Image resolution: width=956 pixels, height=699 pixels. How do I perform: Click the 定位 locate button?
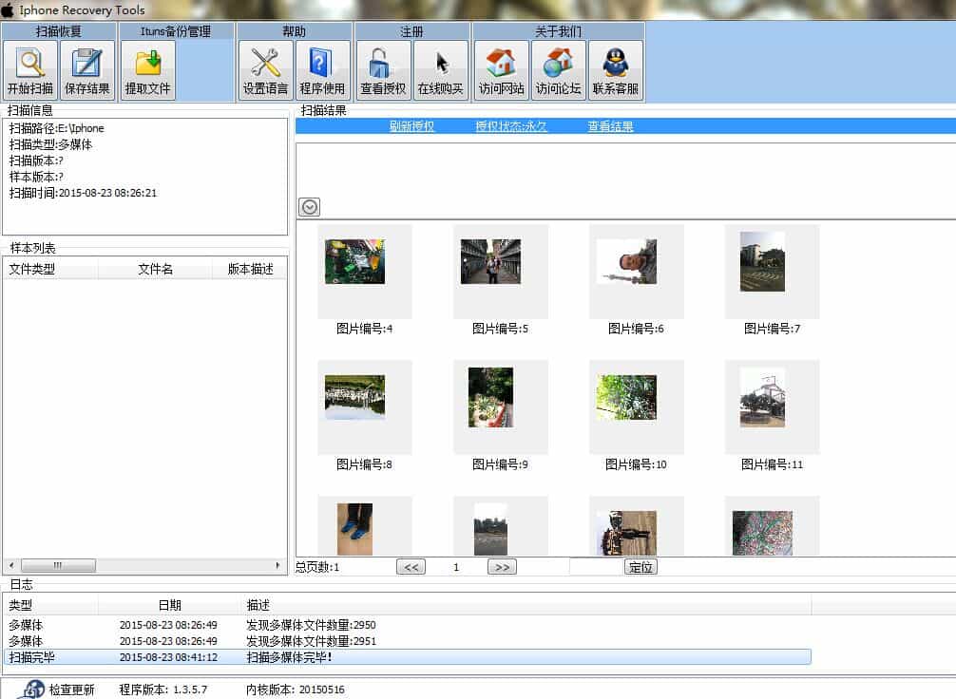(x=641, y=567)
